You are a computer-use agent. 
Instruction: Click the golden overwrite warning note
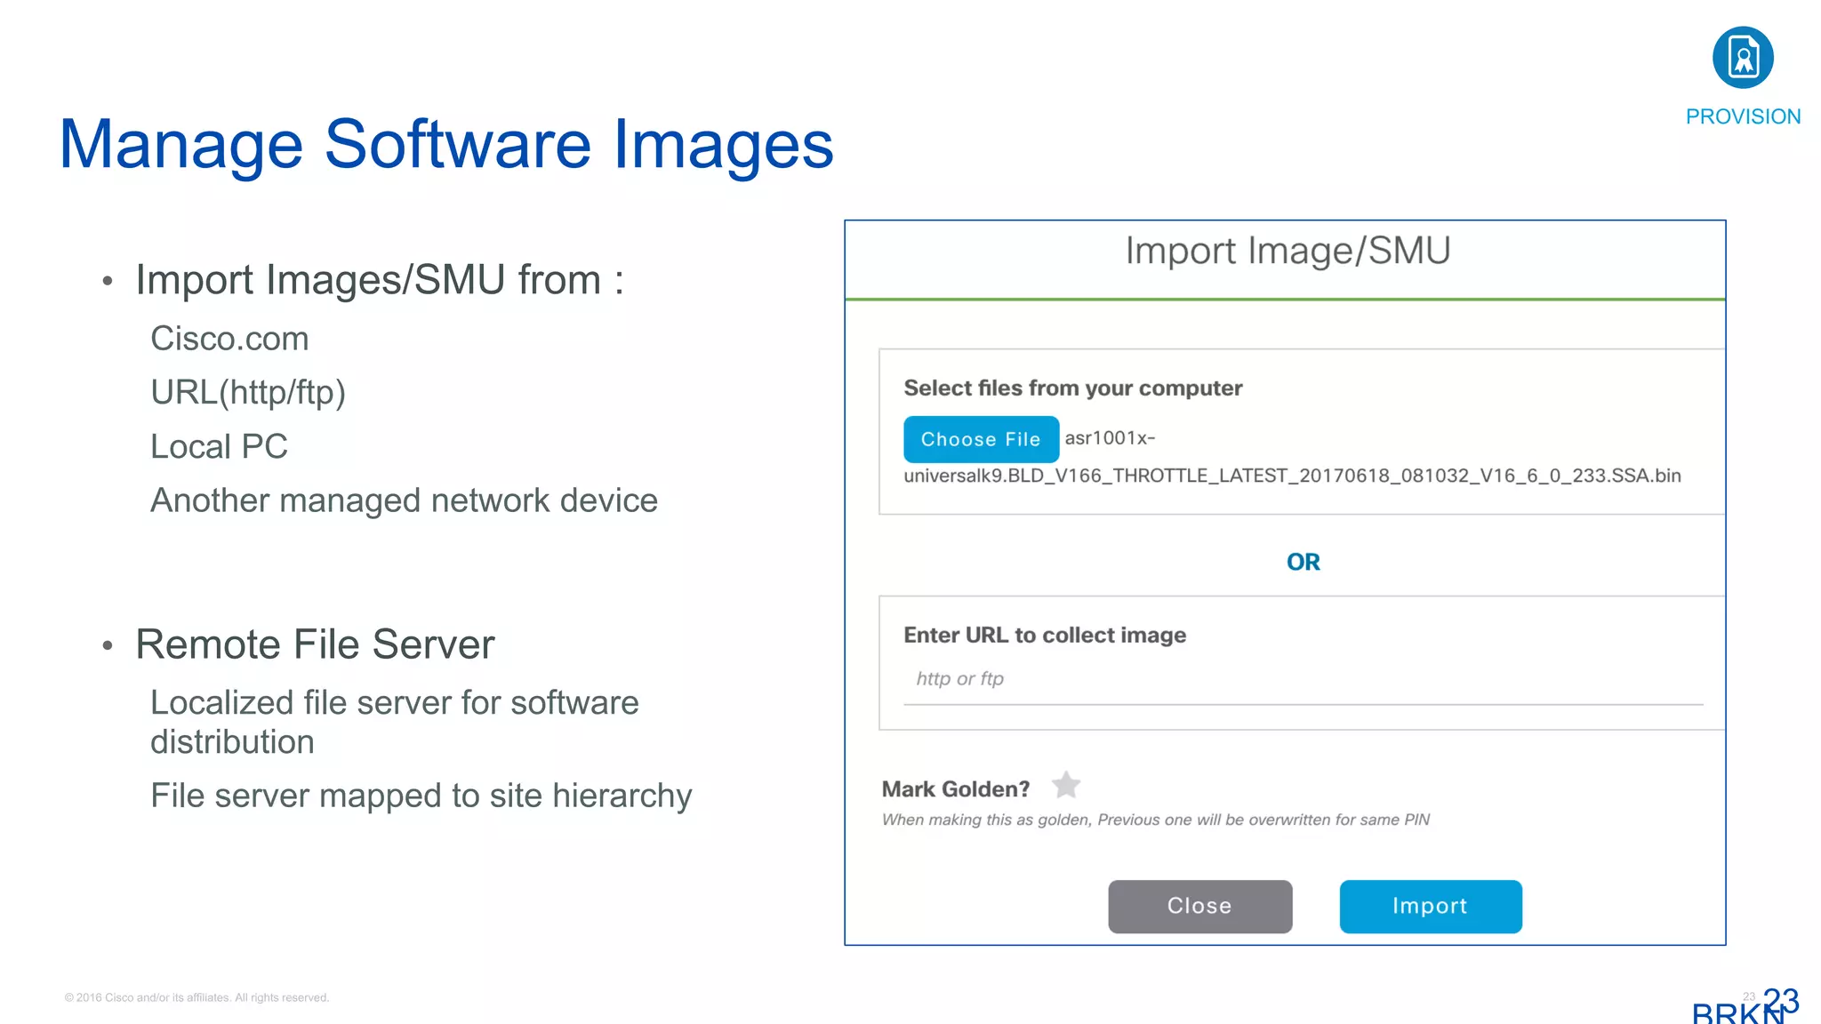(1155, 820)
